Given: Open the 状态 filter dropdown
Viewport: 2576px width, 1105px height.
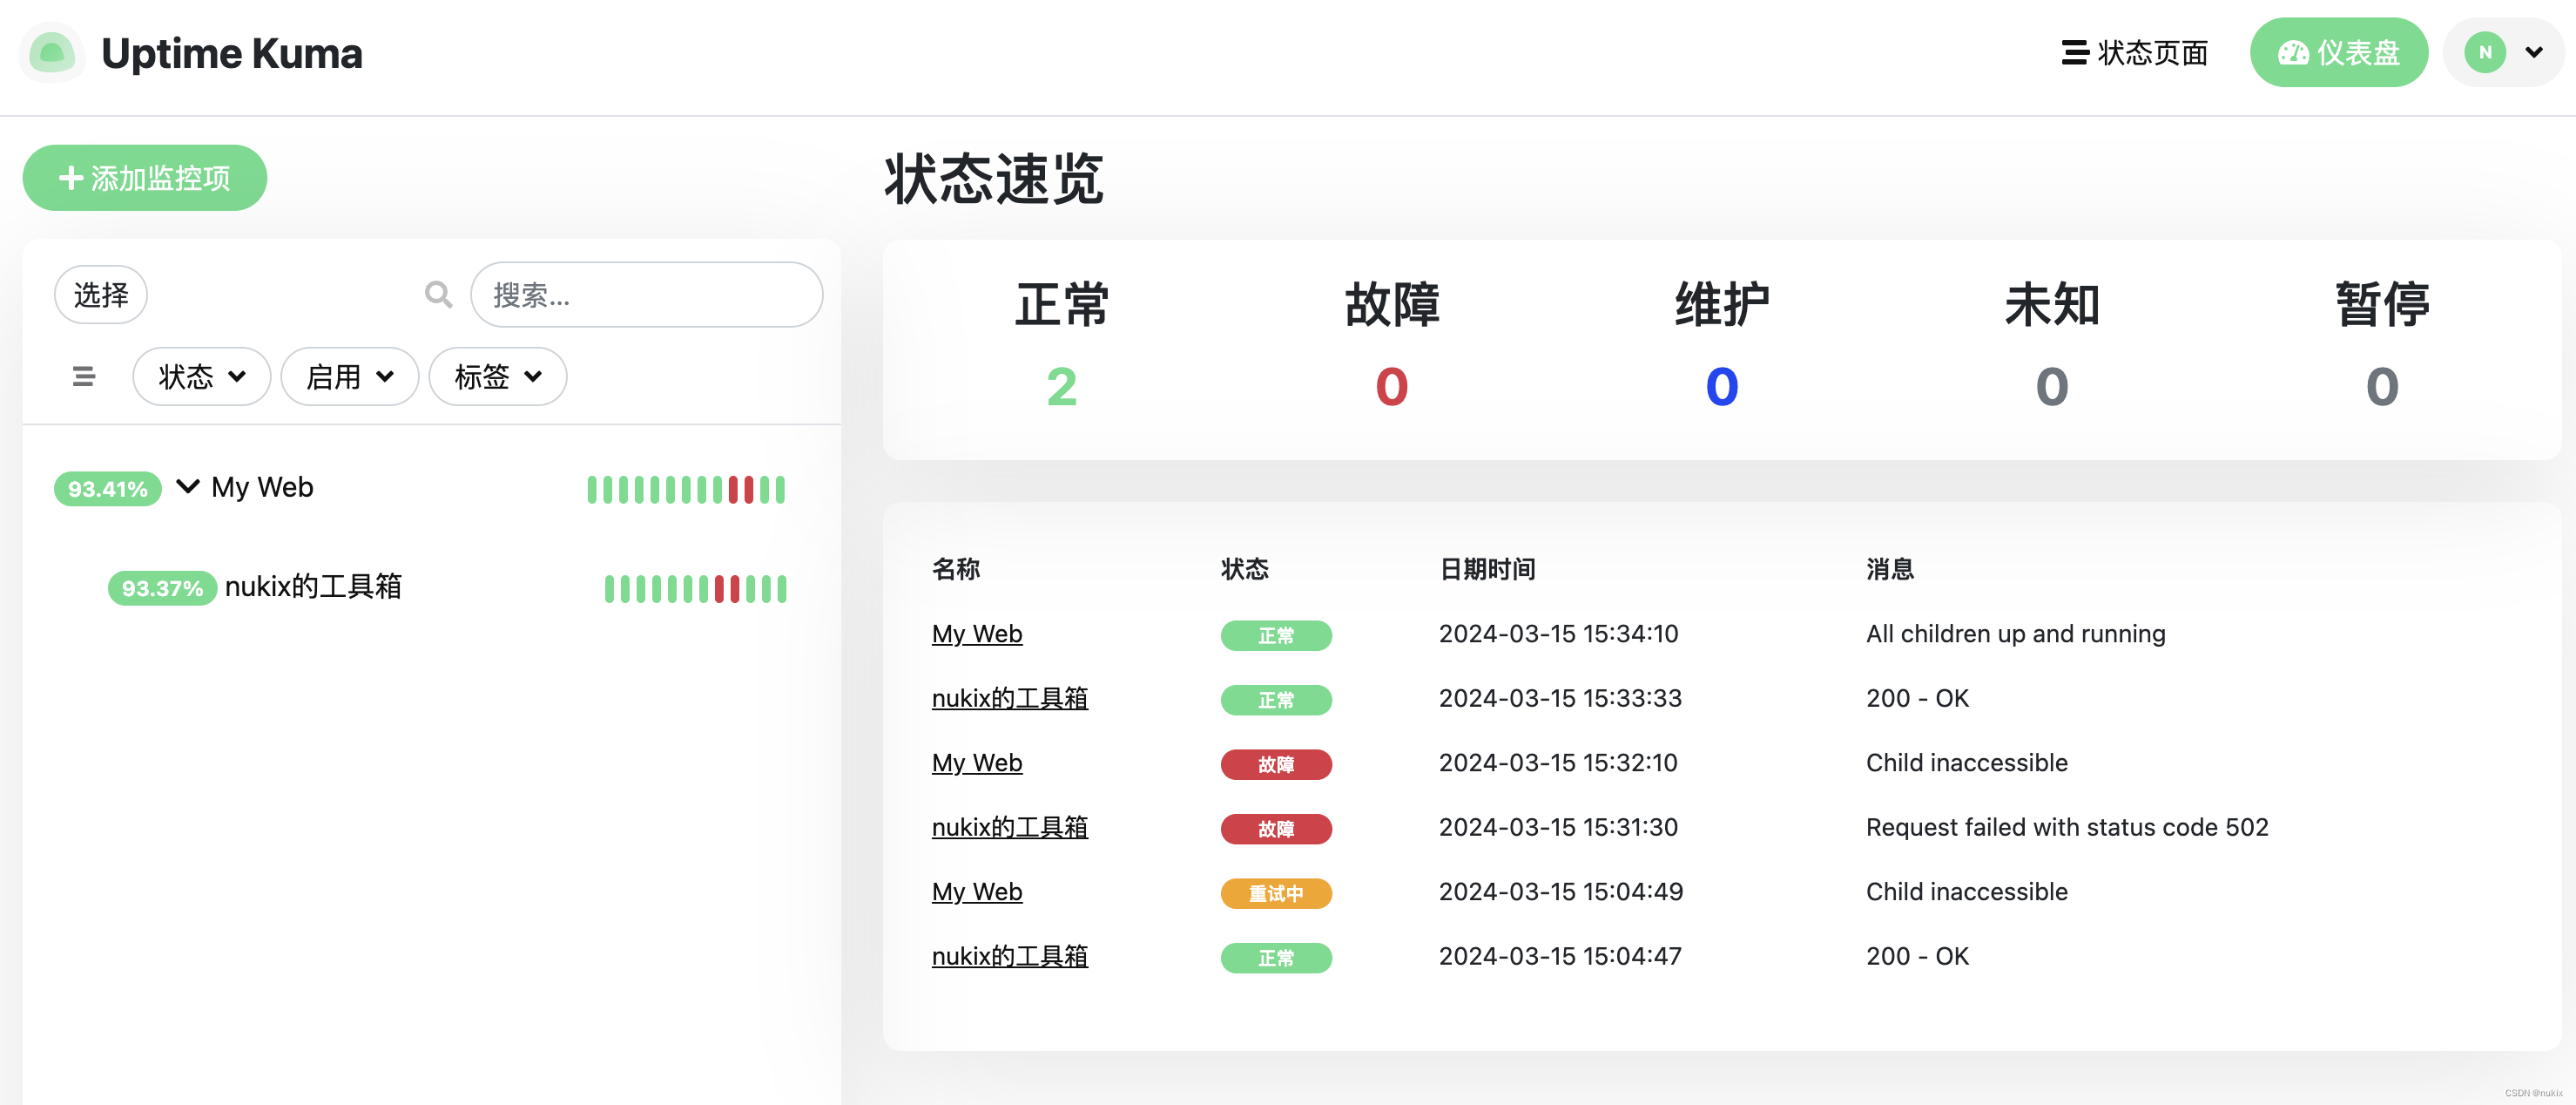Looking at the screenshot, I should click(201, 376).
